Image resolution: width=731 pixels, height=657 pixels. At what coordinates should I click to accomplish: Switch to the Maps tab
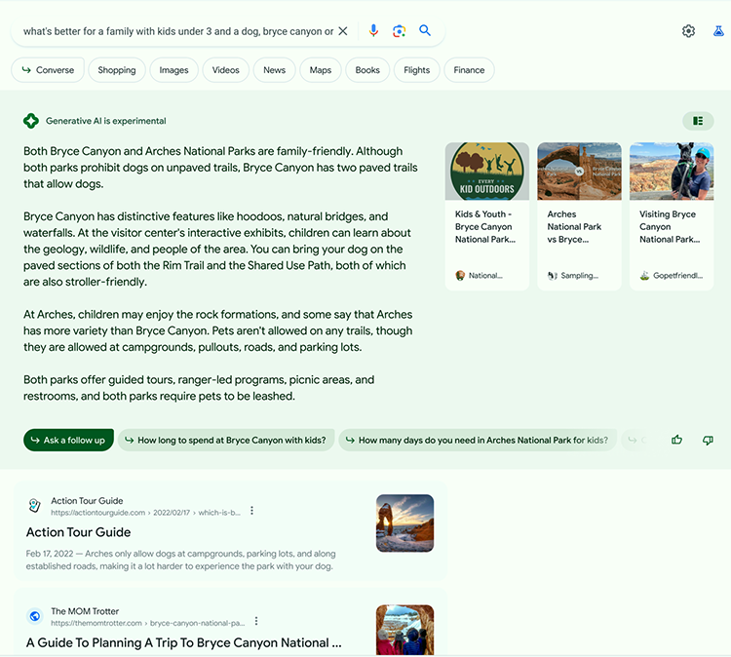click(x=321, y=70)
